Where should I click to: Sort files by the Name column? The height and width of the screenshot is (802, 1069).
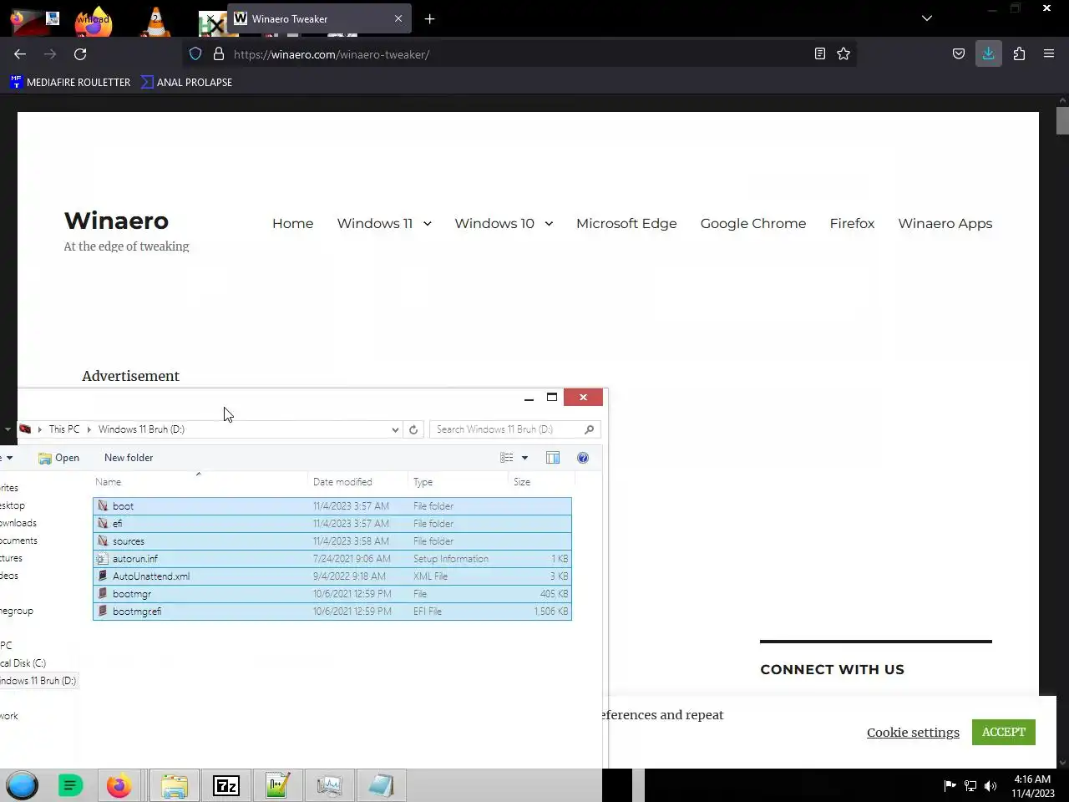pos(200,482)
